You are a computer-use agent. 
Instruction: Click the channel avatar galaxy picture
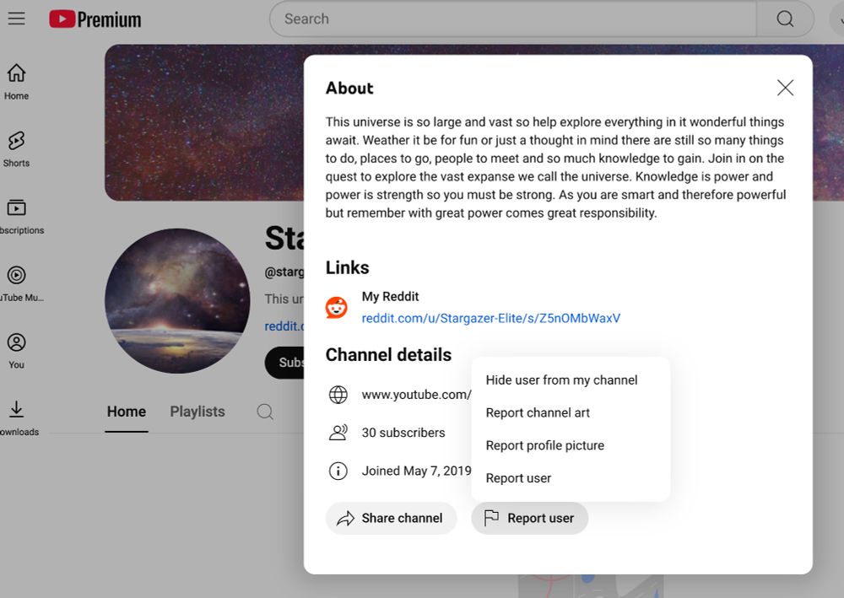[x=177, y=301]
